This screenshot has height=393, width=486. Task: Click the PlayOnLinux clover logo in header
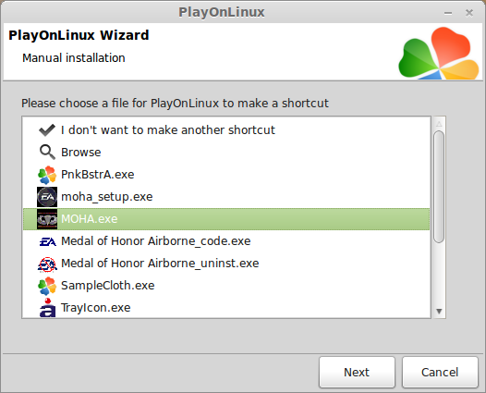pos(439,53)
